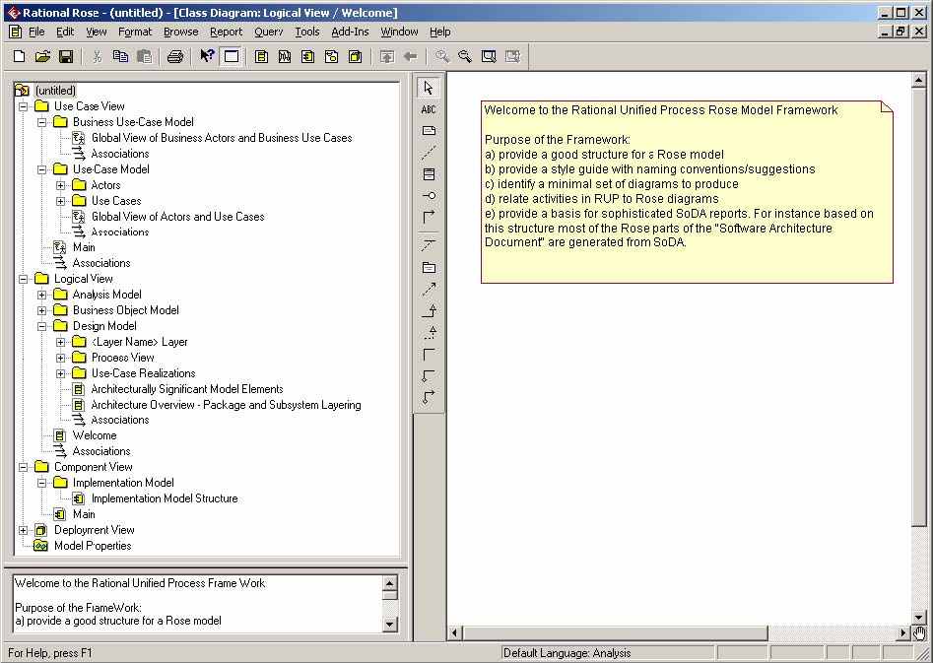Click the Open model folder icon
The width and height of the screenshot is (933, 663).
[42, 56]
